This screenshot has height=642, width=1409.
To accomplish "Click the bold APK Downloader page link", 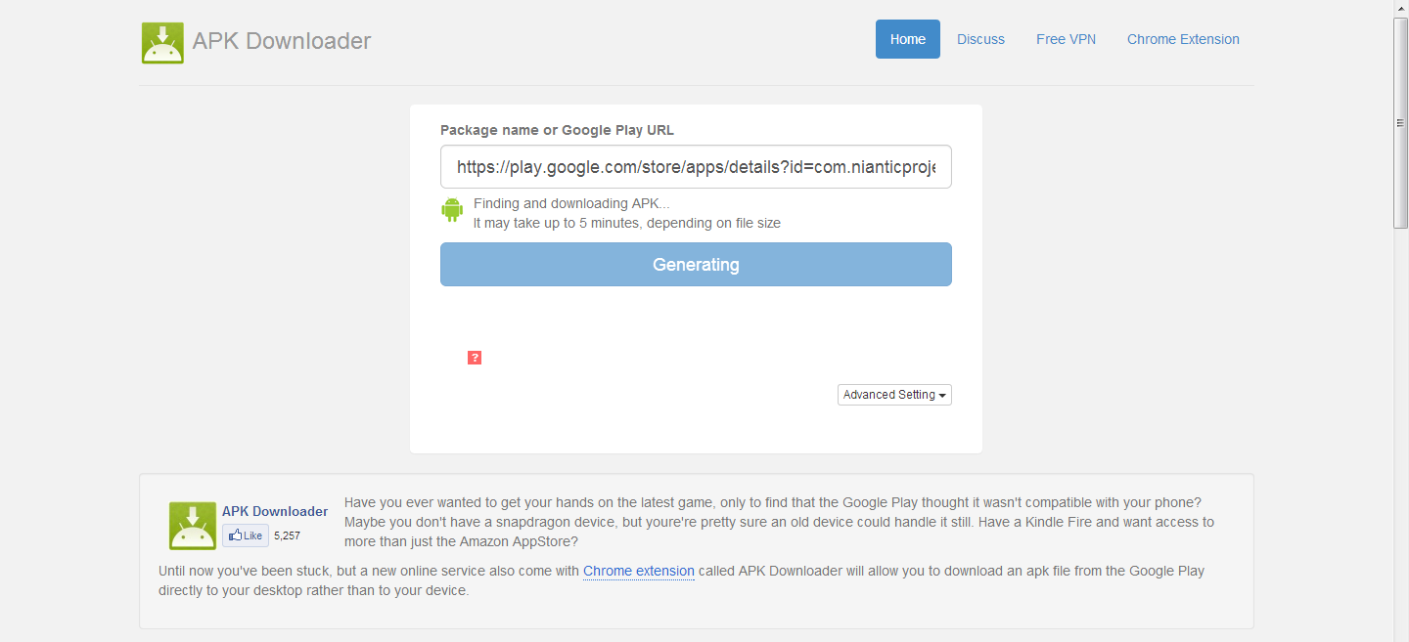I will pyautogui.click(x=275, y=511).
